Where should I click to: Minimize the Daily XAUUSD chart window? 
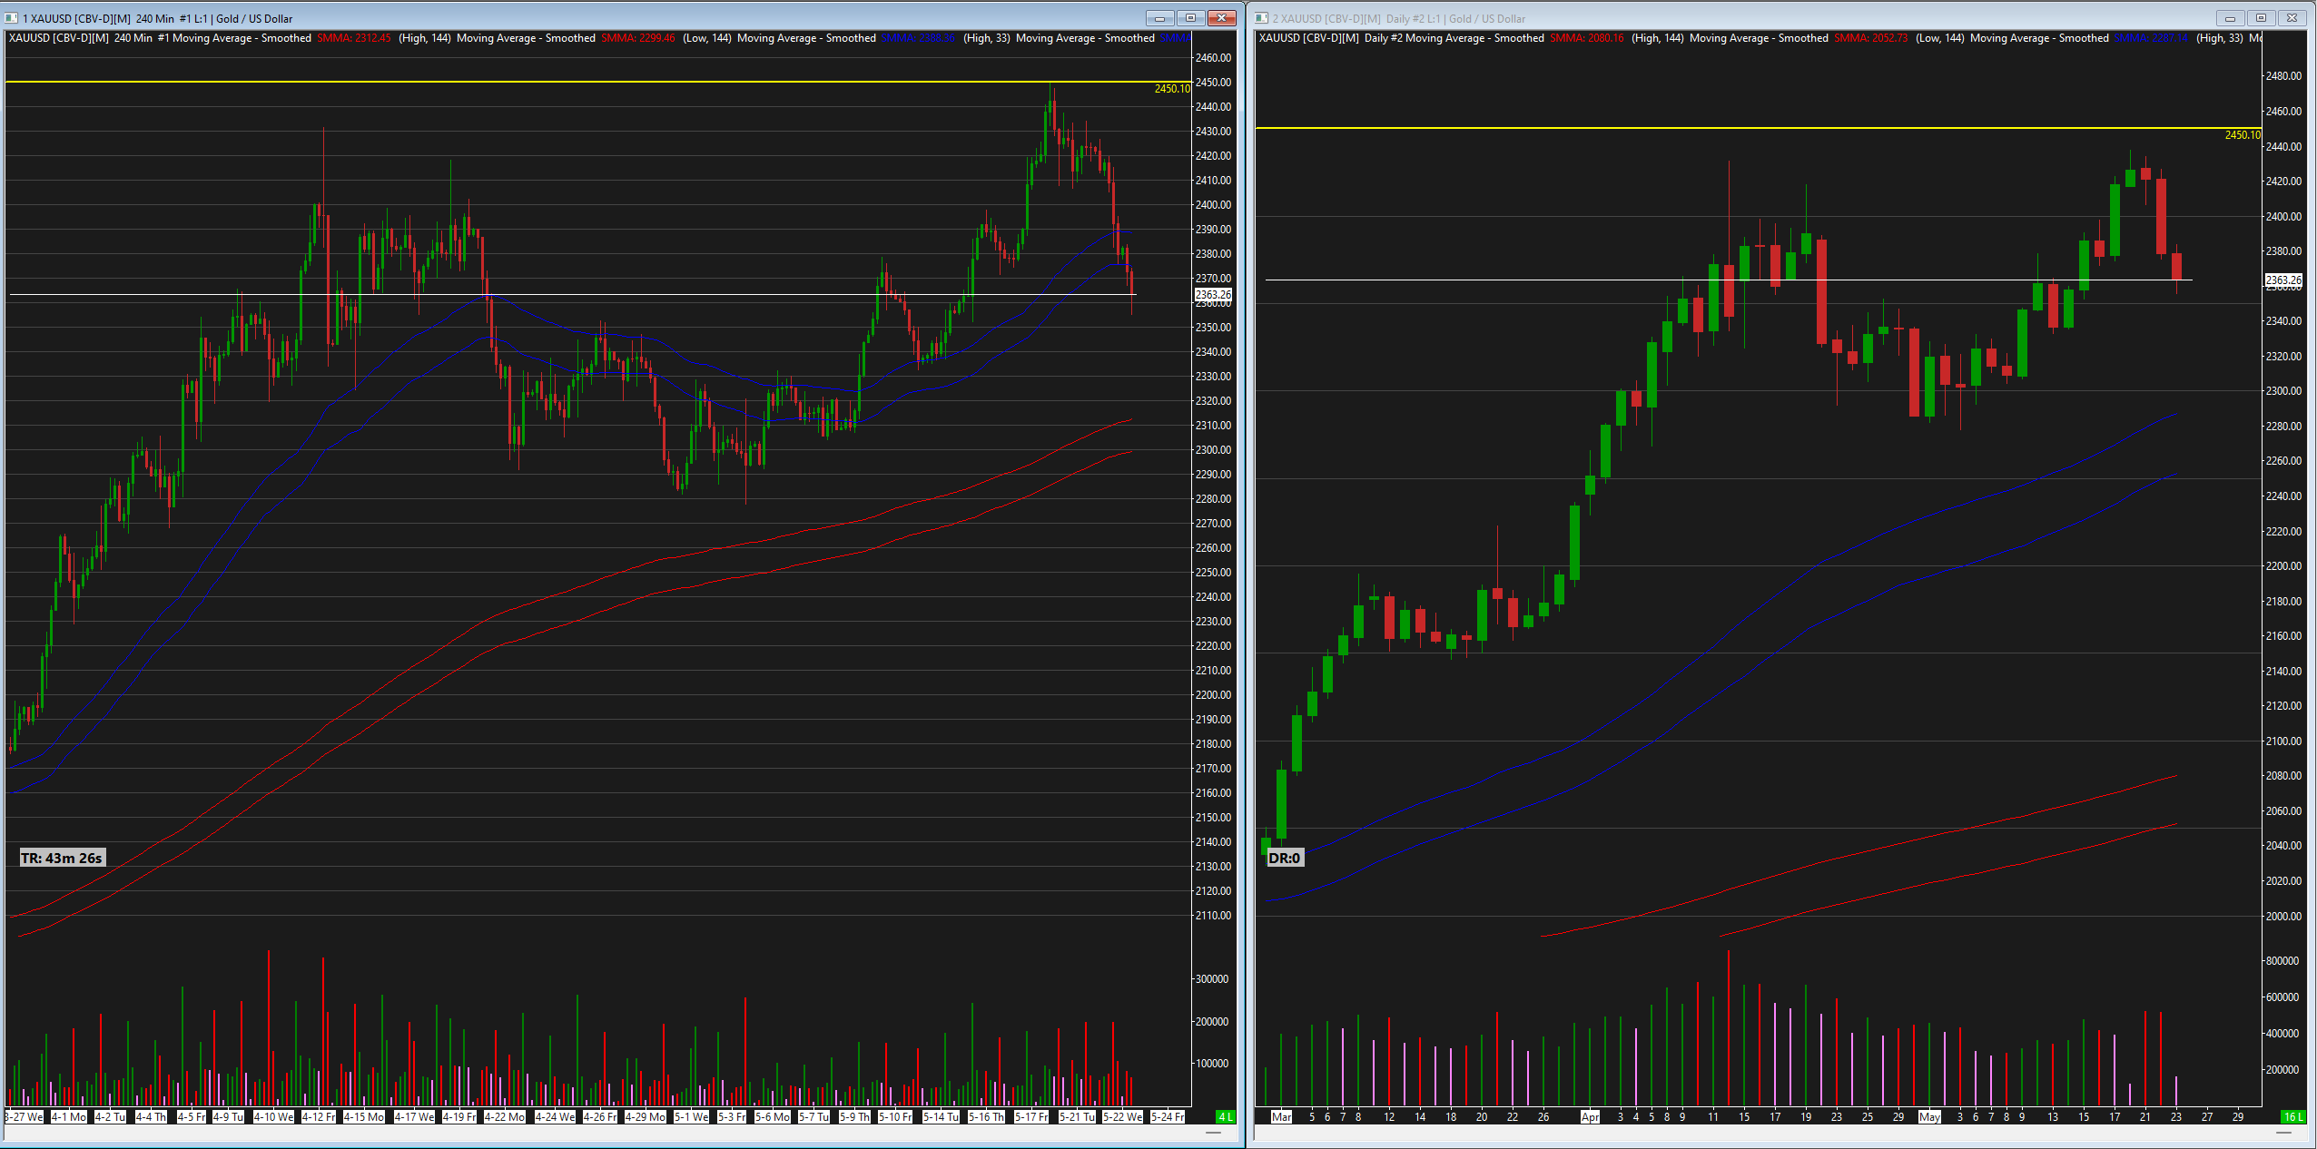[x=2230, y=18]
